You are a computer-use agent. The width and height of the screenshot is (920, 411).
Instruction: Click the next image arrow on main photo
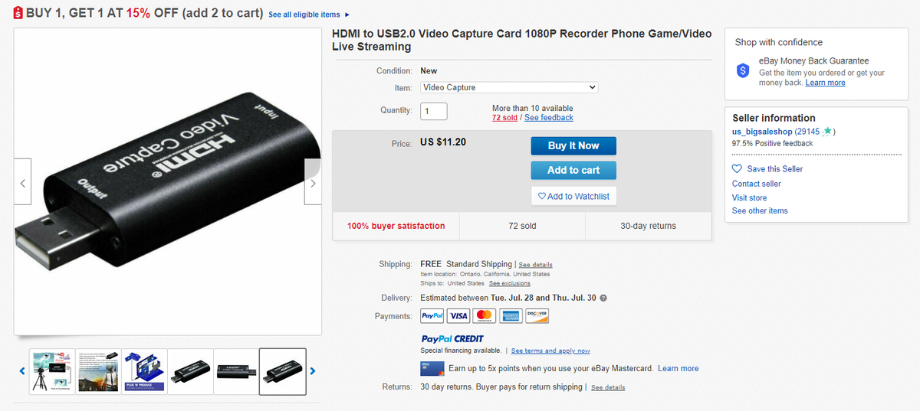coord(313,182)
